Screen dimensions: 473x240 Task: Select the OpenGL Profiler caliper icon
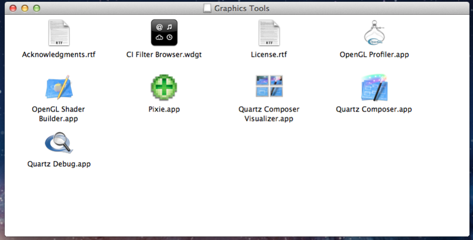[x=374, y=32]
